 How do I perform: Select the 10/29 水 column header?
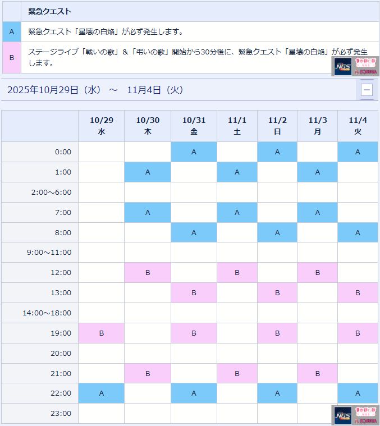click(101, 126)
